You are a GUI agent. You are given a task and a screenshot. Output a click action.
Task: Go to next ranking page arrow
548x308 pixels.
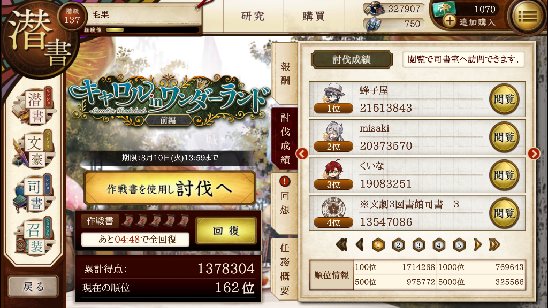(x=477, y=245)
